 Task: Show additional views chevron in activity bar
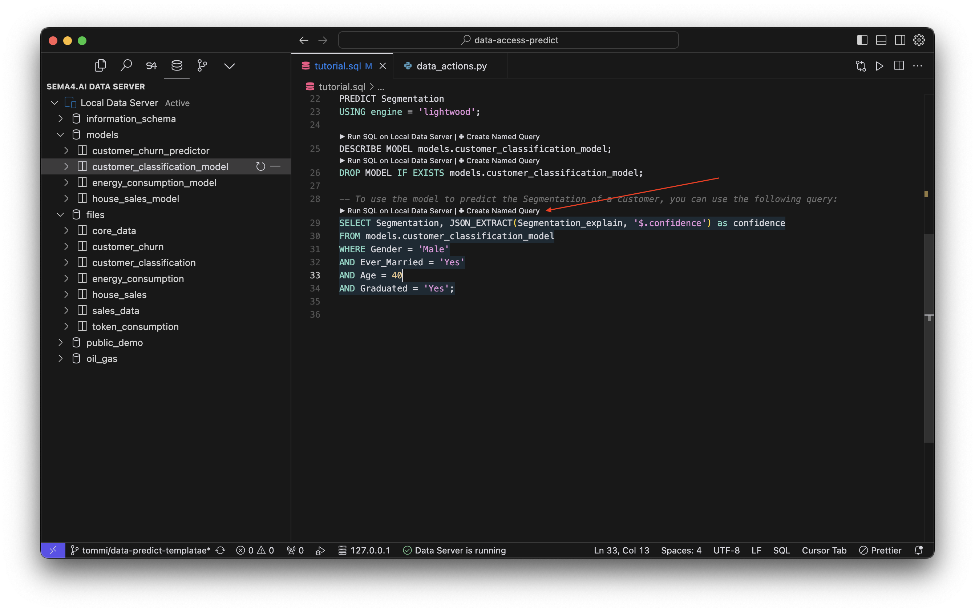[x=229, y=66]
